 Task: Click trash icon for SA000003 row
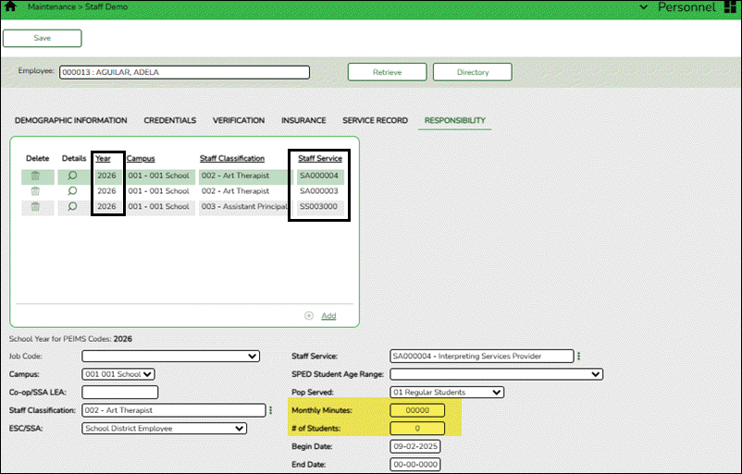pos(35,191)
